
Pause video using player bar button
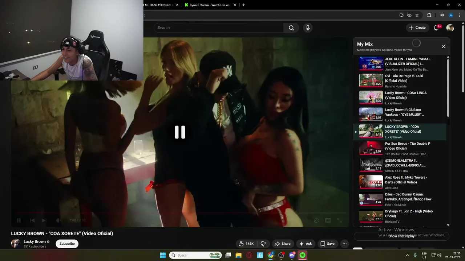pos(19,220)
